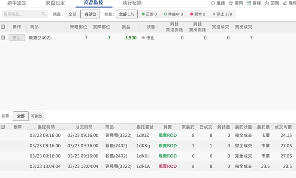Check the 毅嘉(2402) row checkbox

click(3, 38)
